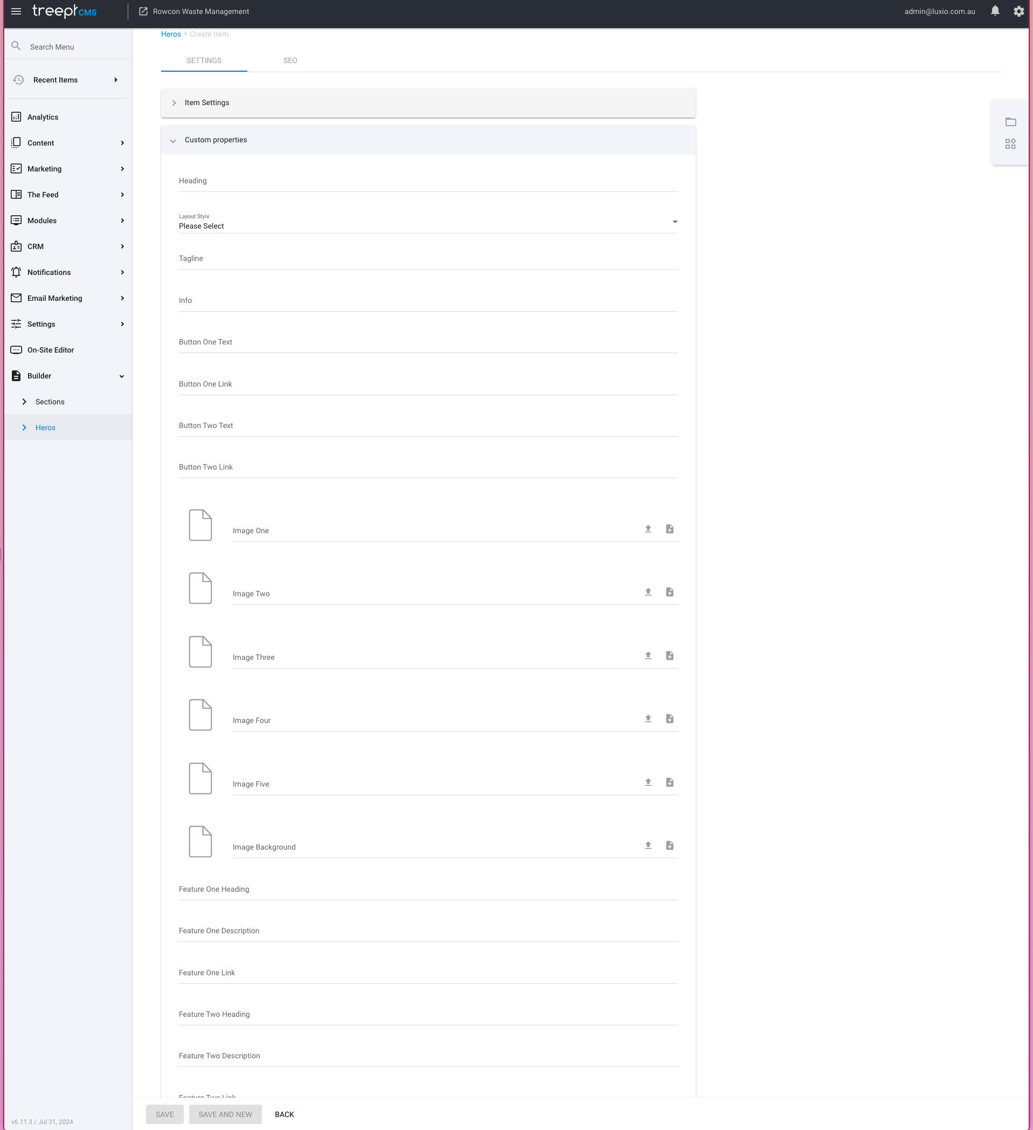1033x1130 pixels.
Task: Focus the Info input field
Action: (x=428, y=300)
